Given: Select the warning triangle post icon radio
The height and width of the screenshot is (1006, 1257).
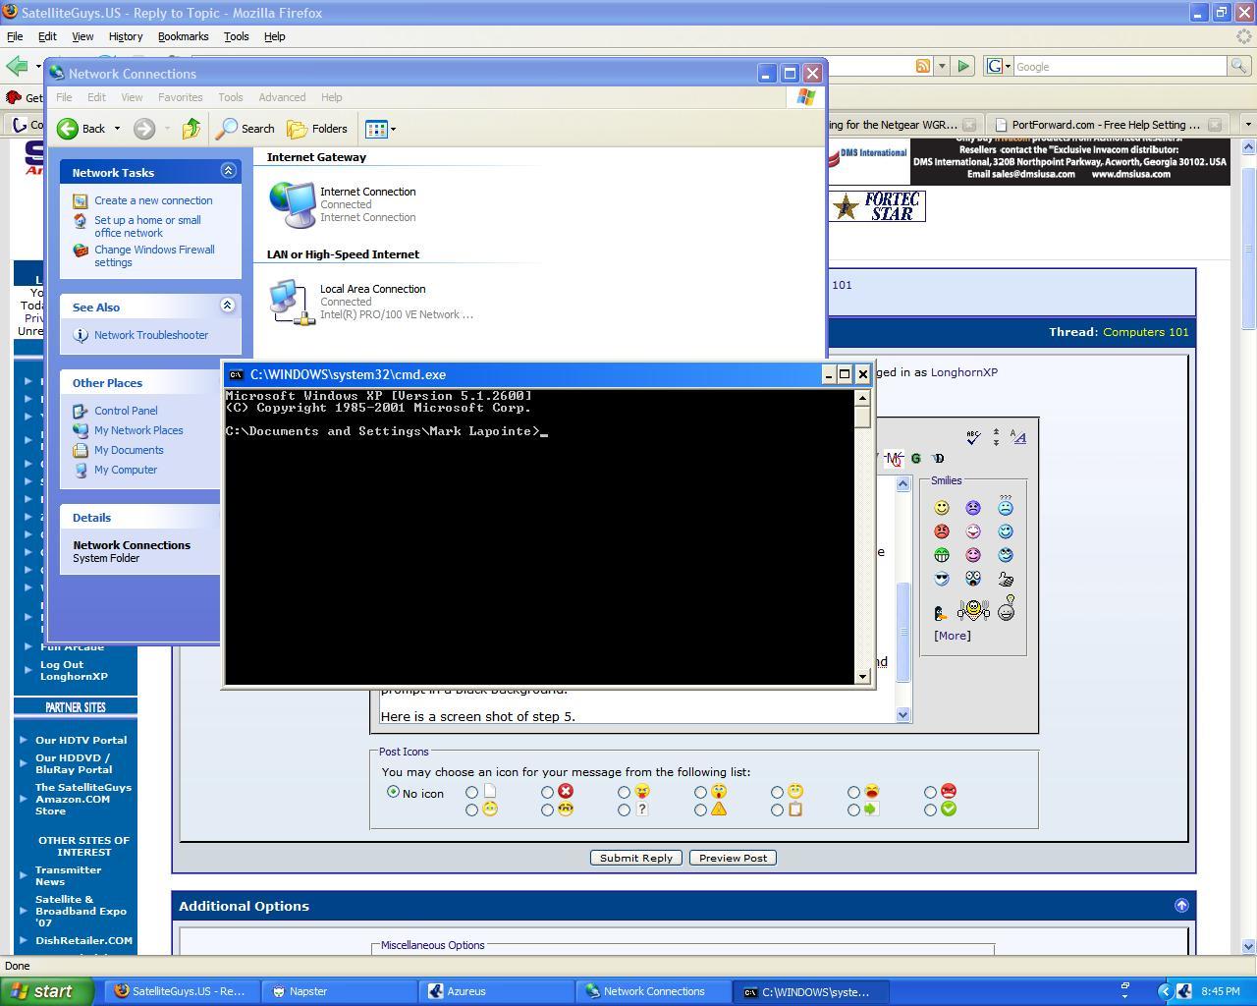Looking at the screenshot, I should [x=701, y=810].
